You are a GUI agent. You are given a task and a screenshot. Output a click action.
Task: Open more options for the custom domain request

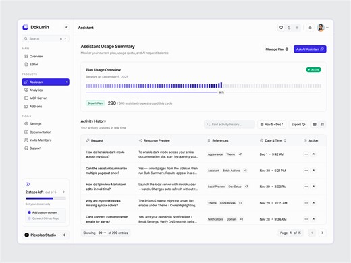pos(306,219)
